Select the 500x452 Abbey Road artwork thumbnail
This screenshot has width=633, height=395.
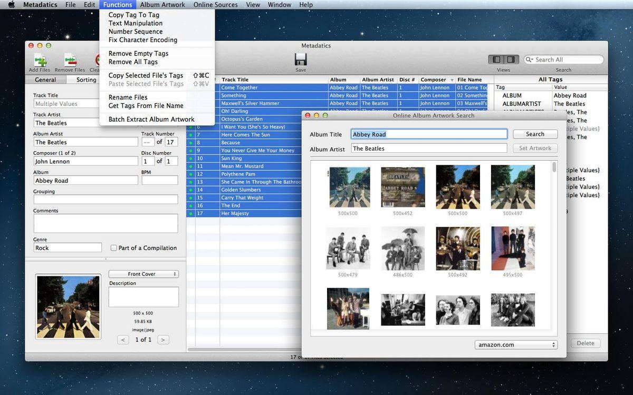403,187
